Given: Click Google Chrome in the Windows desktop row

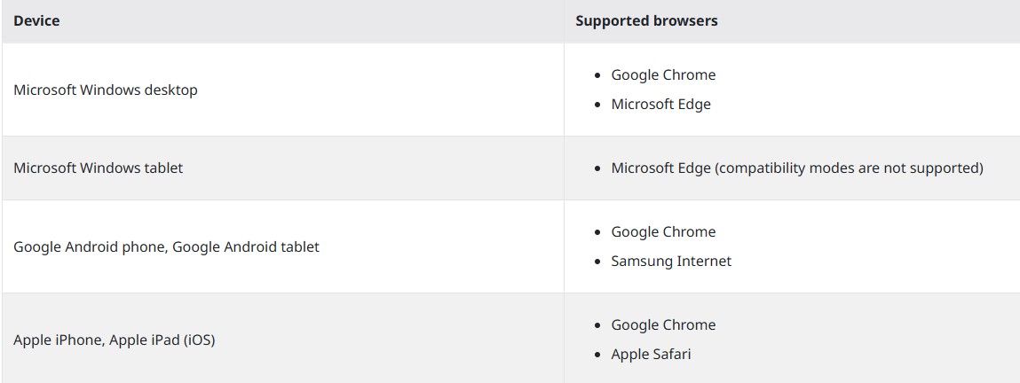Looking at the screenshot, I should click(x=663, y=74).
